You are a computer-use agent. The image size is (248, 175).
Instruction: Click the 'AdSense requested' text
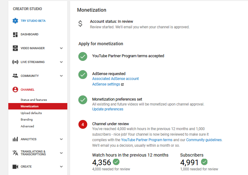tap(109, 74)
